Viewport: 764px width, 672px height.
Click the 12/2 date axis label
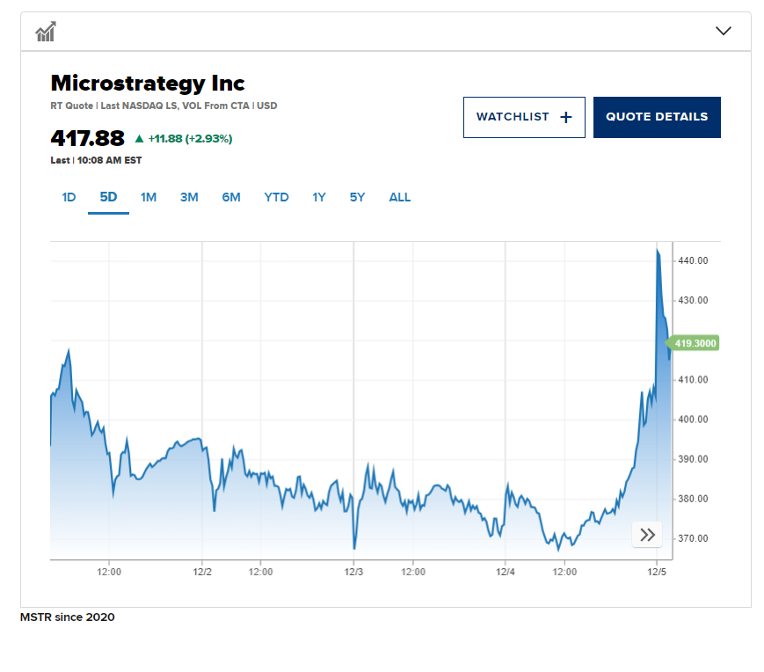[202, 572]
